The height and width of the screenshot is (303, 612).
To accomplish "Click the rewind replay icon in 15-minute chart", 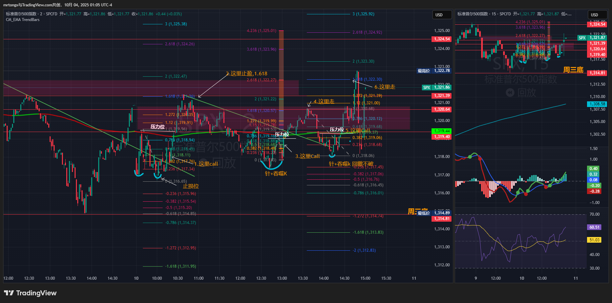I will [x=510, y=93].
